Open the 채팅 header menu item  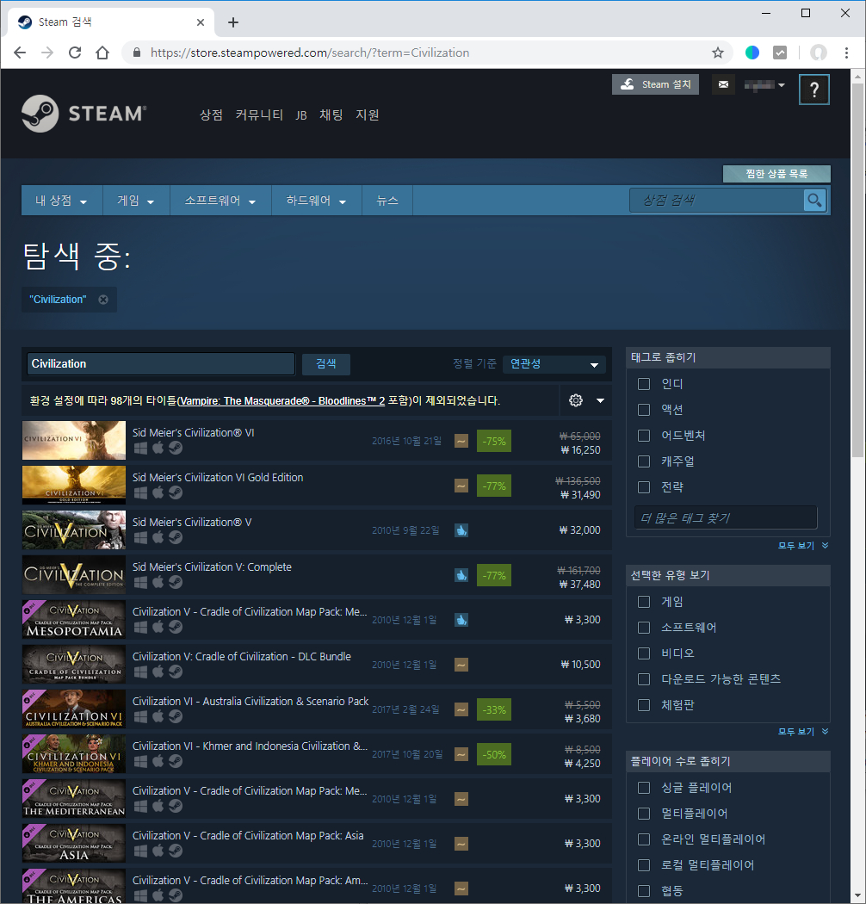pos(331,115)
